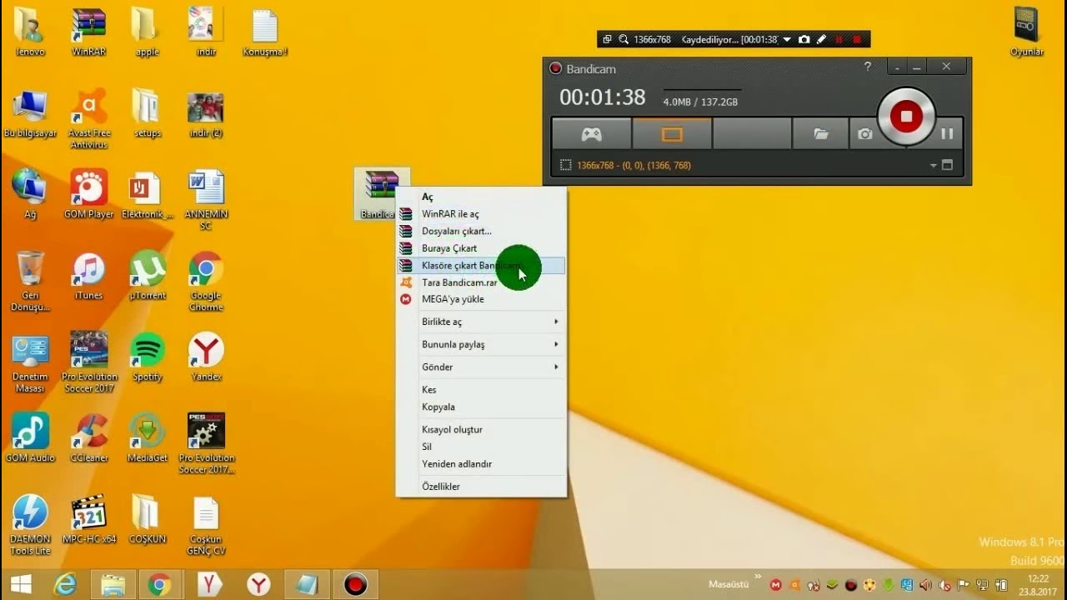The image size is (1067, 600).
Task: Click fullscreen rectangle icon in Bandicam bottom row
Action: coord(947,165)
